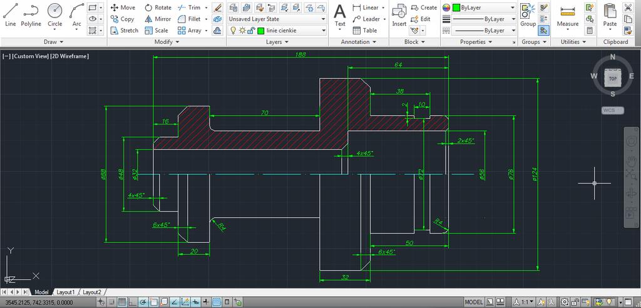641x308 pixels.
Task: Select the Rotate tool
Action: click(x=158, y=8)
